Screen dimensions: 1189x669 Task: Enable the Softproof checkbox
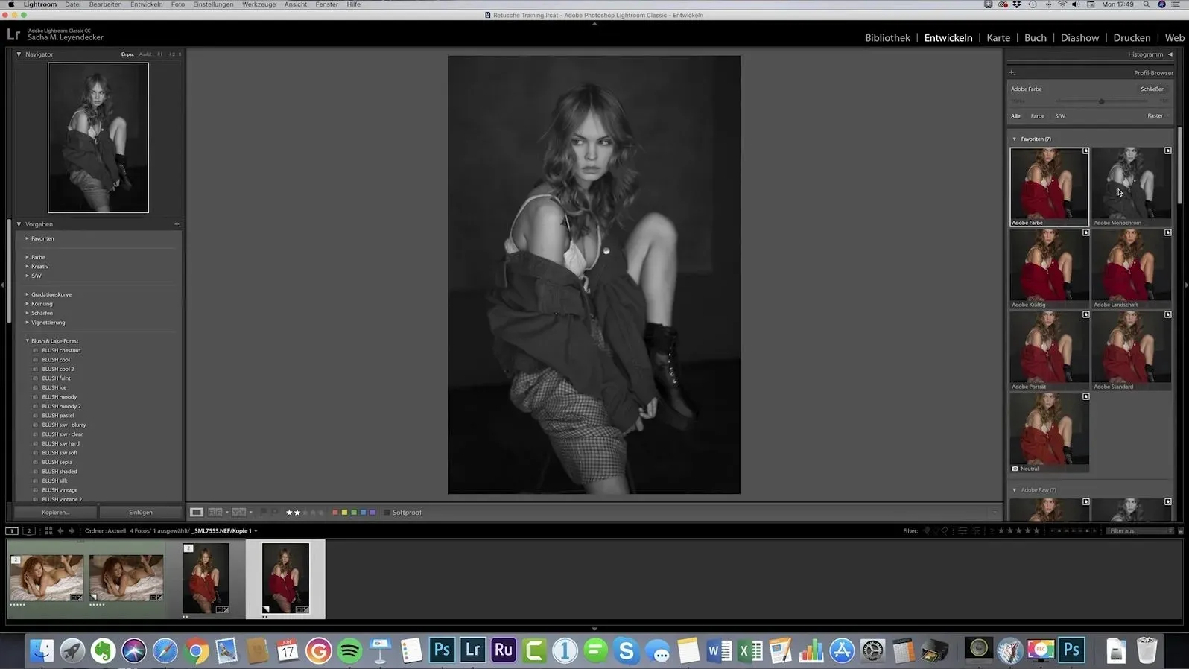coord(387,513)
